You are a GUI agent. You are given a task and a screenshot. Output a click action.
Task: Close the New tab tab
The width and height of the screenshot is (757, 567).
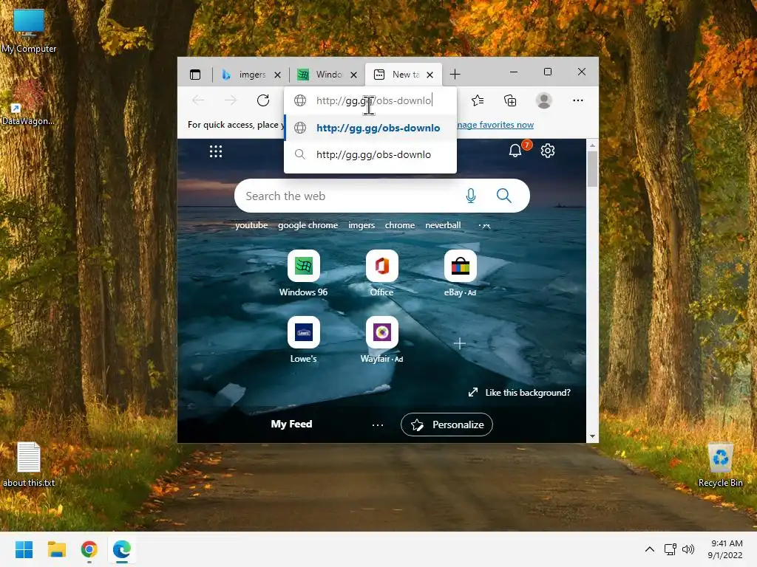coord(430,75)
